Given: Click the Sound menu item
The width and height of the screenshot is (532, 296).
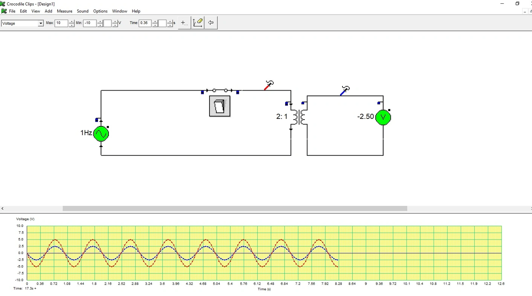Looking at the screenshot, I should (x=83, y=11).
